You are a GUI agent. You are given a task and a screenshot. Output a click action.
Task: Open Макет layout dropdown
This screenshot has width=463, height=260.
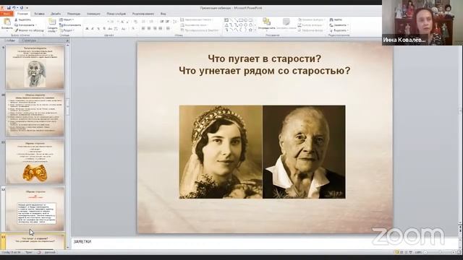click(67, 19)
